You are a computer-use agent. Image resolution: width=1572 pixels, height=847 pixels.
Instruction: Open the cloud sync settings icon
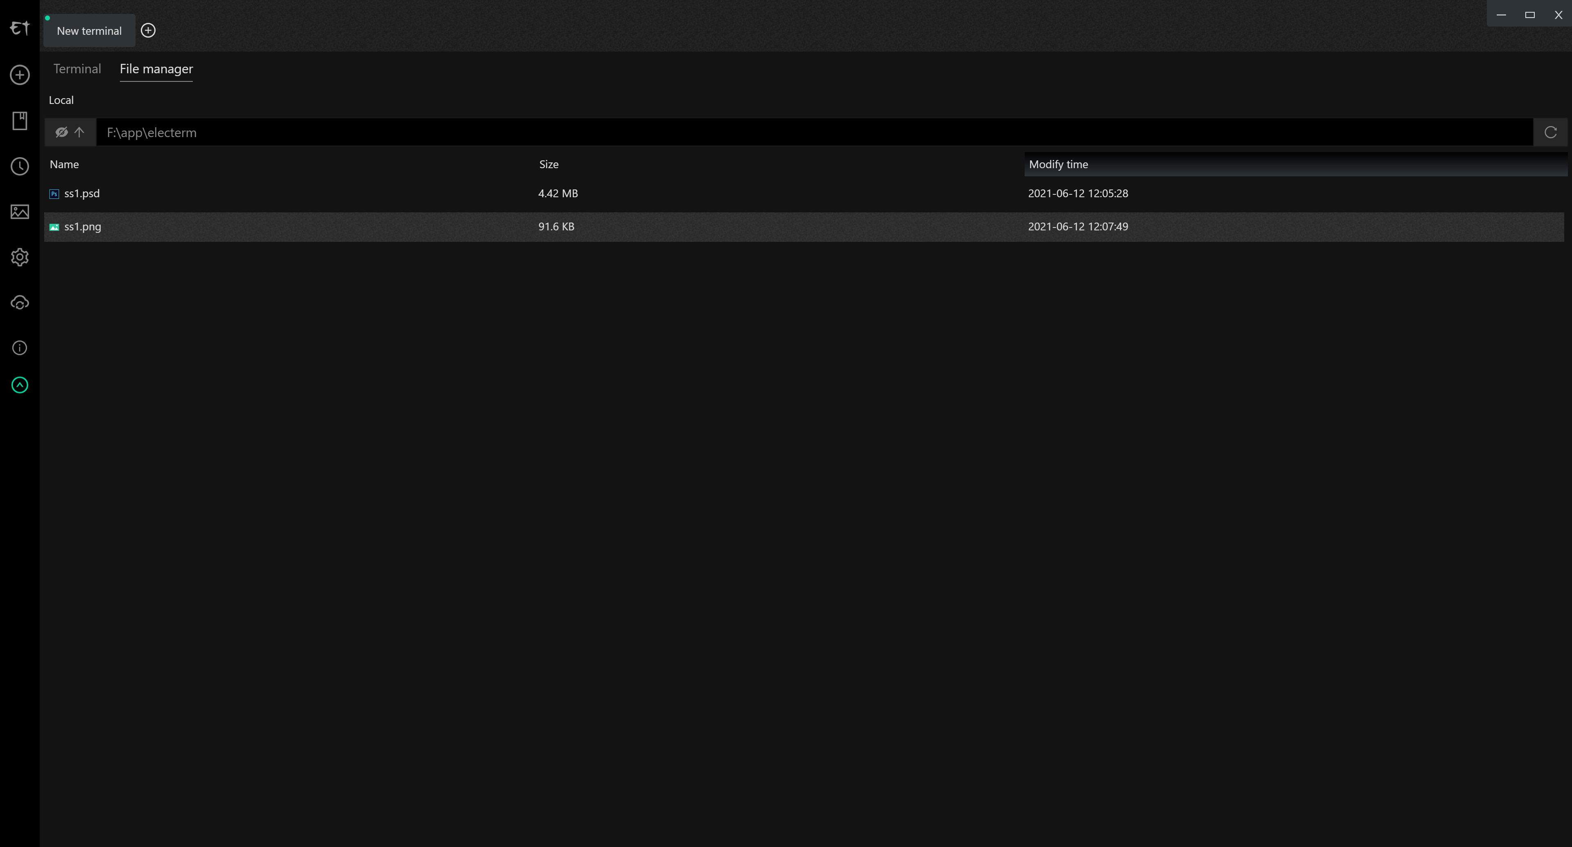click(20, 302)
